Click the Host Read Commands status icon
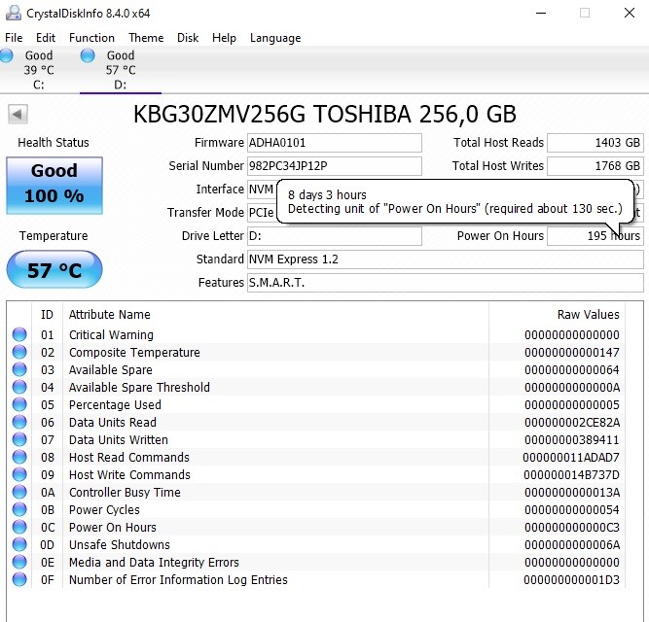The width and height of the screenshot is (649, 622). click(x=19, y=457)
